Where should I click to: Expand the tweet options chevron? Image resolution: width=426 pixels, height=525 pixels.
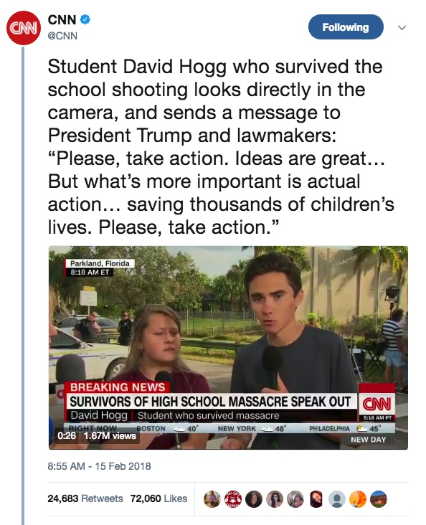(402, 27)
